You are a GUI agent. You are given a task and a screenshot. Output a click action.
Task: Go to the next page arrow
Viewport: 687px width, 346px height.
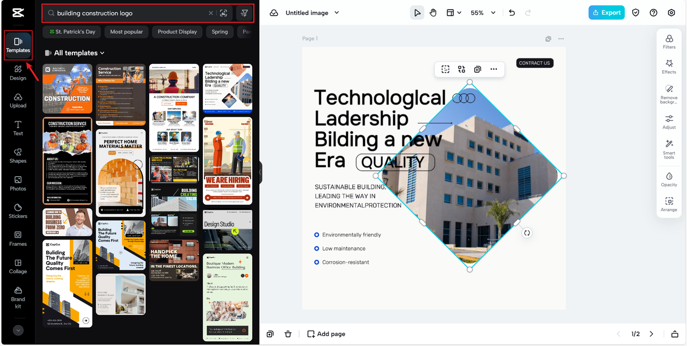click(651, 334)
